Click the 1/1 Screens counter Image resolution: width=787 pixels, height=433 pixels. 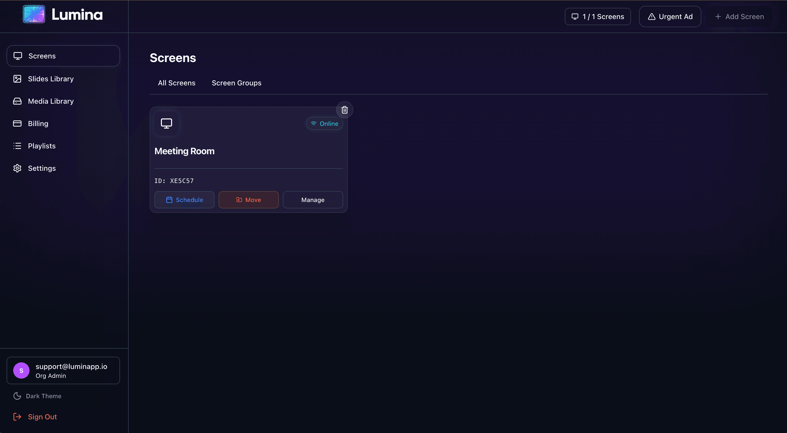597,17
